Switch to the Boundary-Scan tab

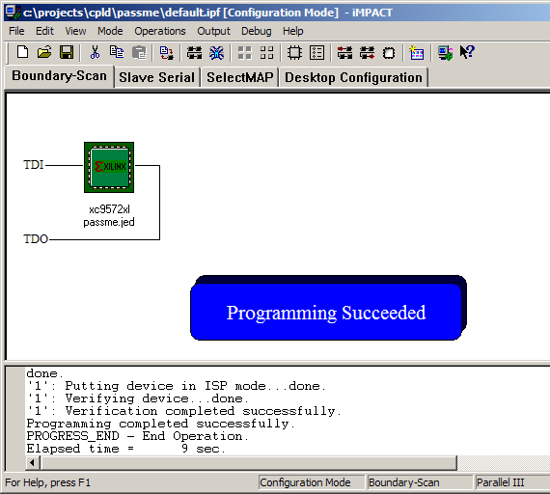click(x=59, y=76)
